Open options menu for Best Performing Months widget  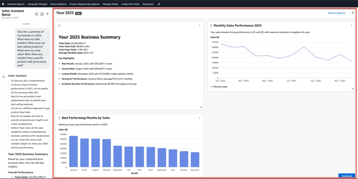(x=200, y=118)
